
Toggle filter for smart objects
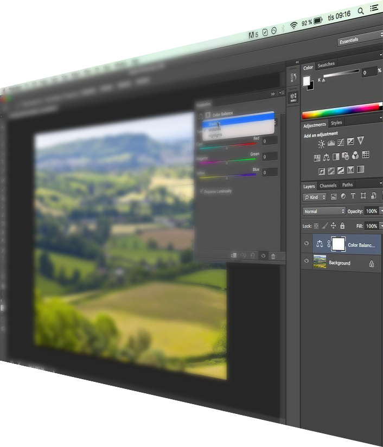tap(373, 195)
